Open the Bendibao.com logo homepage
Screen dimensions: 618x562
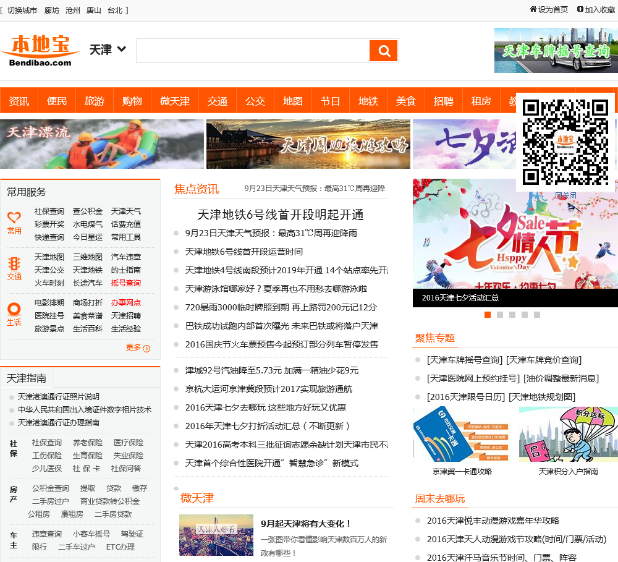coord(40,51)
